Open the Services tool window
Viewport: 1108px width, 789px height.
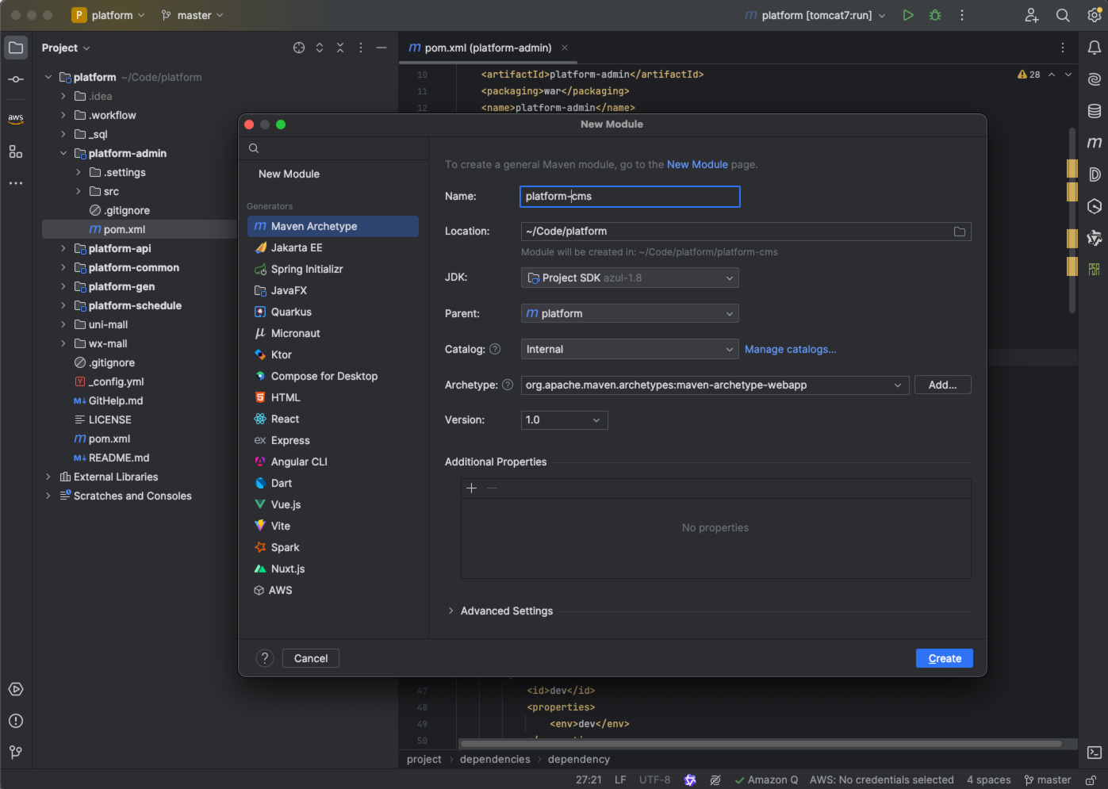point(16,689)
